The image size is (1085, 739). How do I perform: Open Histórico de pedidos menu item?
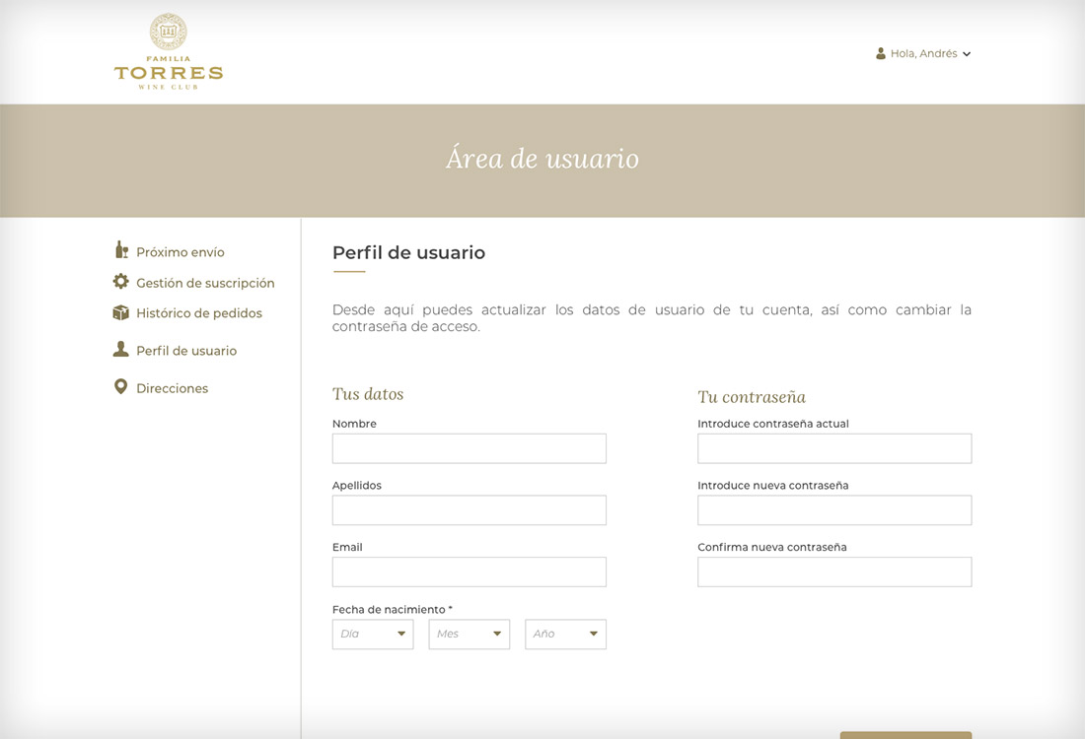click(x=199, y=313)
